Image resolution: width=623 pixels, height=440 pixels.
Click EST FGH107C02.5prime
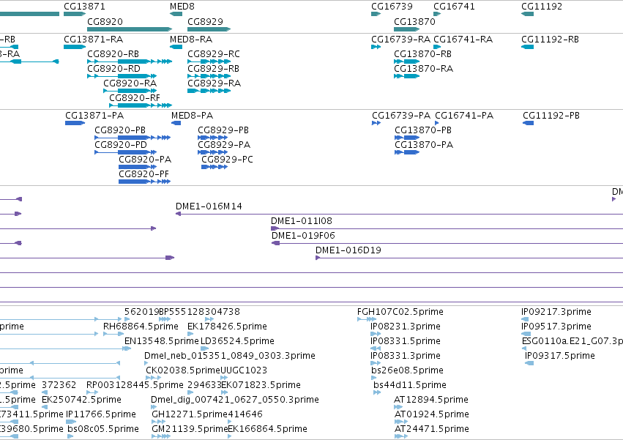tap(400, 312)
